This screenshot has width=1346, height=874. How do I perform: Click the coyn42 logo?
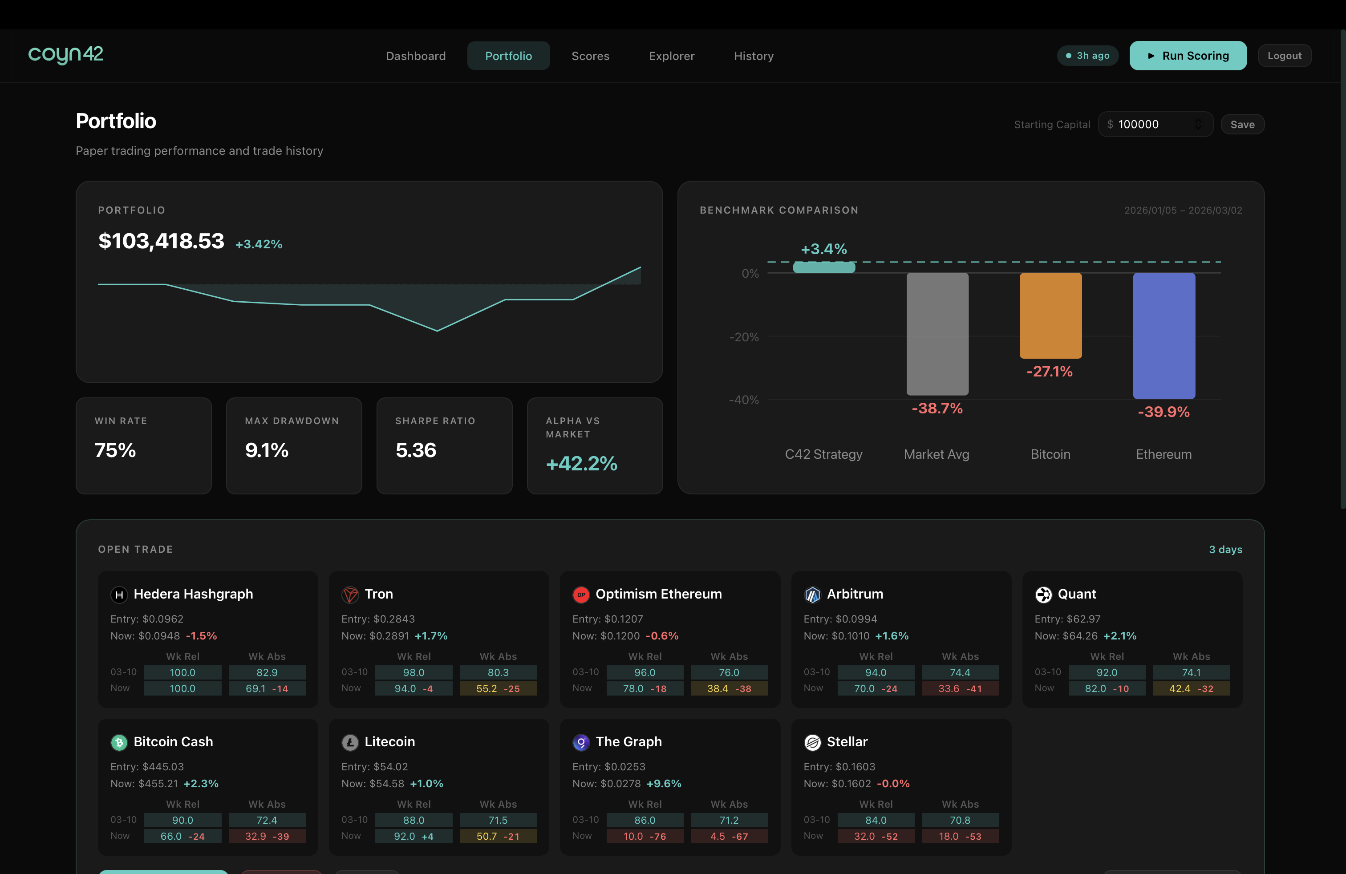pos(65,55)
